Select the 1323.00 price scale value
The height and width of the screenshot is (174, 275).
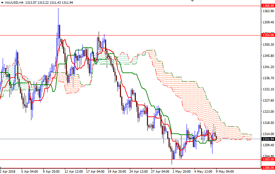click(268, 112)
